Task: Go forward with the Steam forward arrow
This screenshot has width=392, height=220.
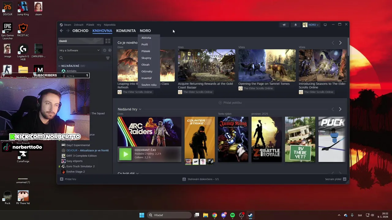Action: (x=68, y=31)
